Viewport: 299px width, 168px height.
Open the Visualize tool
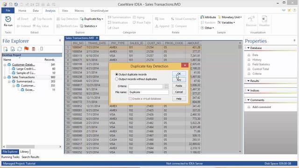tap(264, 21)
